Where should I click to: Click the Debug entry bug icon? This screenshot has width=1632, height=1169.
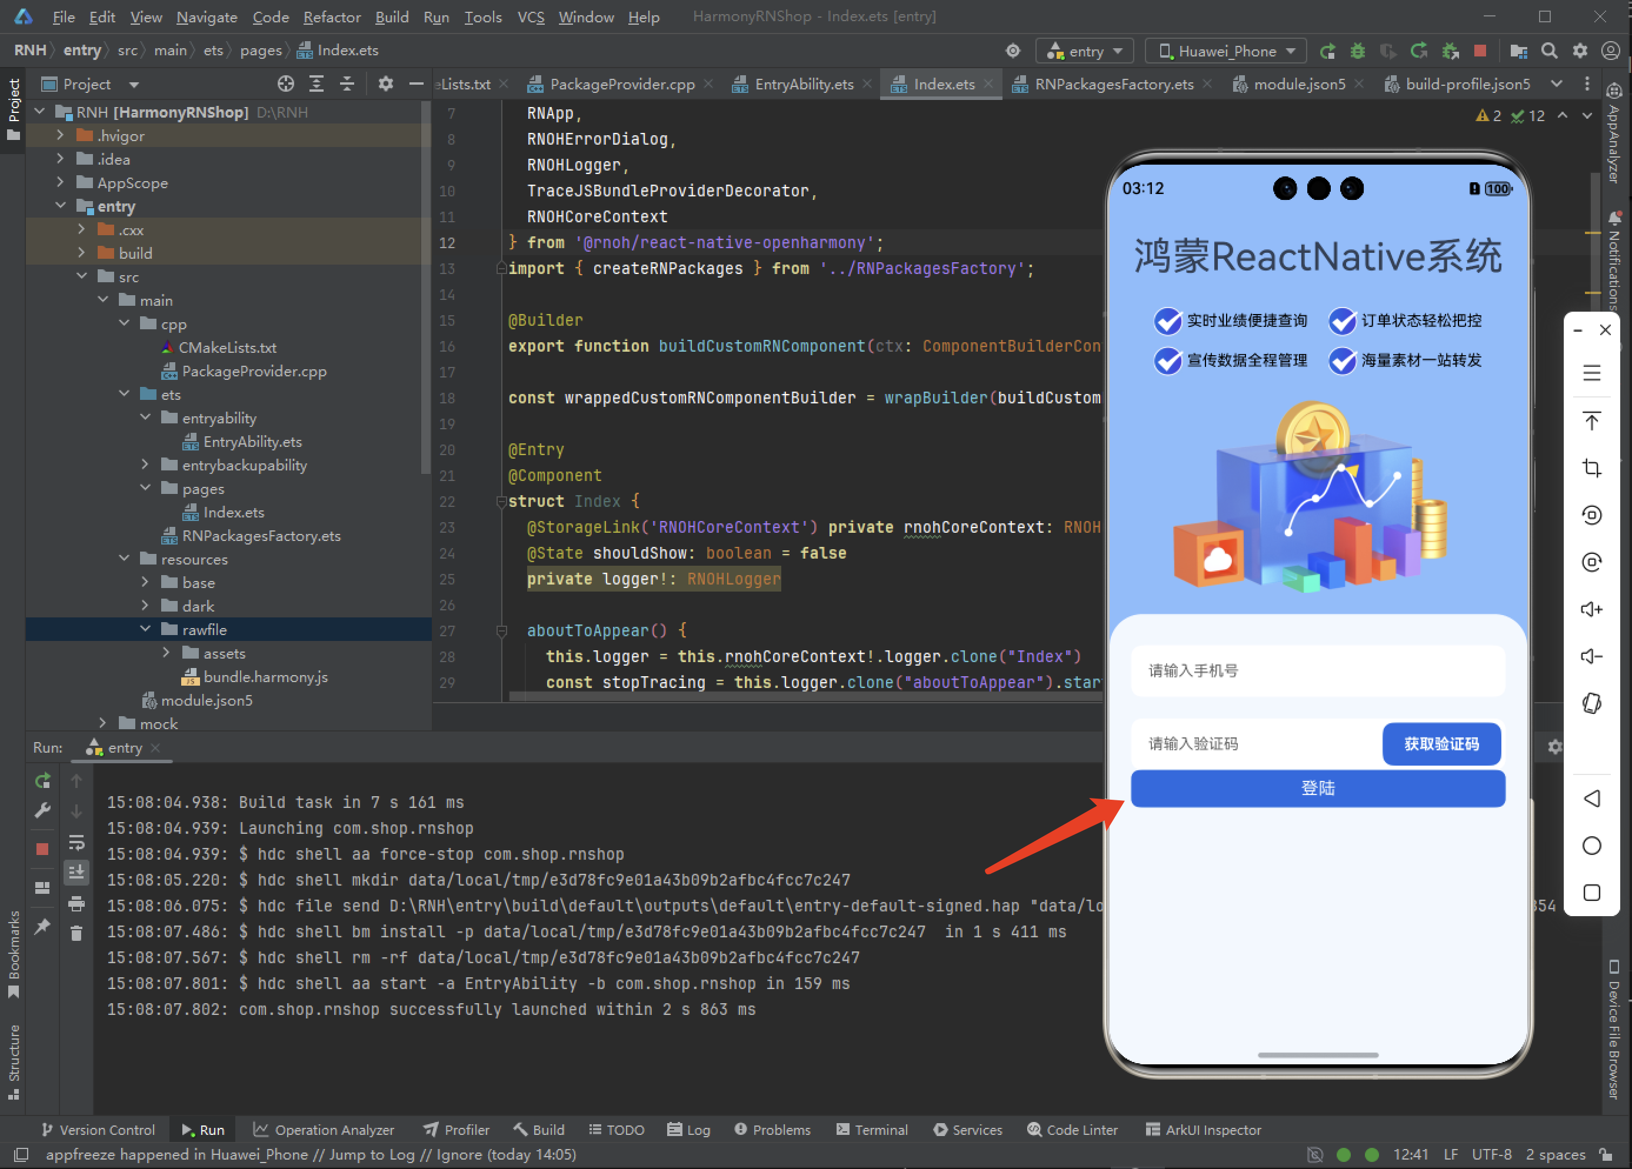[1357, 51]
